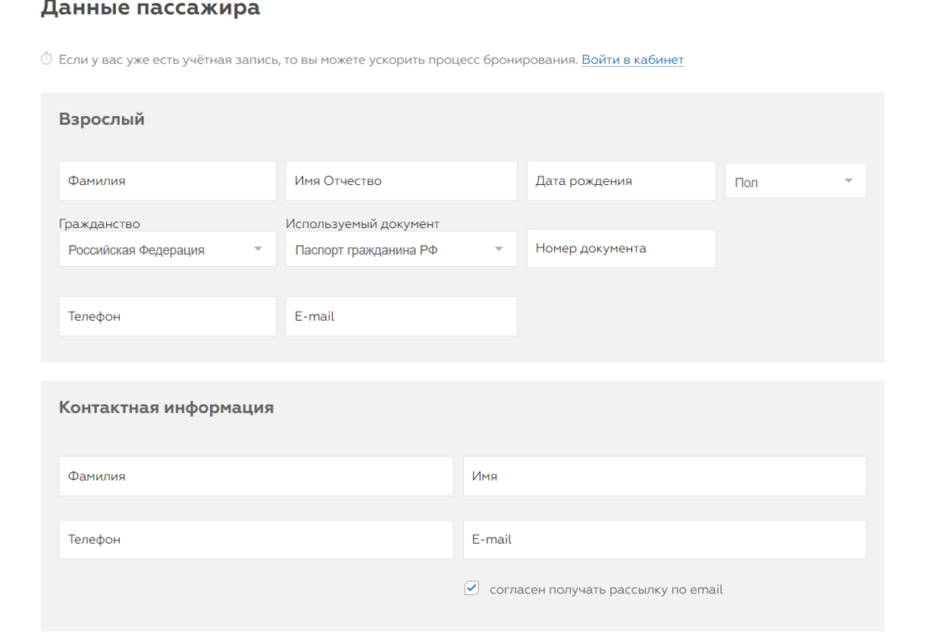The height and width of the screenshot is (636, 952).
Task: Click the Используемый документ label text
Action: pos(363,224)
